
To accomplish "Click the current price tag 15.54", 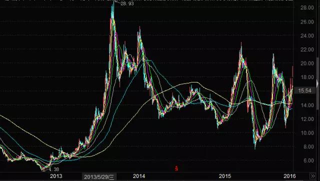I will [304, 90].
